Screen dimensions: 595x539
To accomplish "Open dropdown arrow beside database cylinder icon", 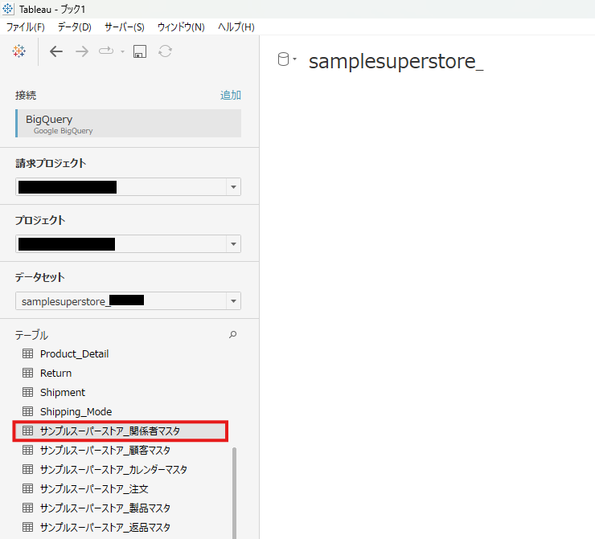I will pyautogui.click(x=294, y=59).
